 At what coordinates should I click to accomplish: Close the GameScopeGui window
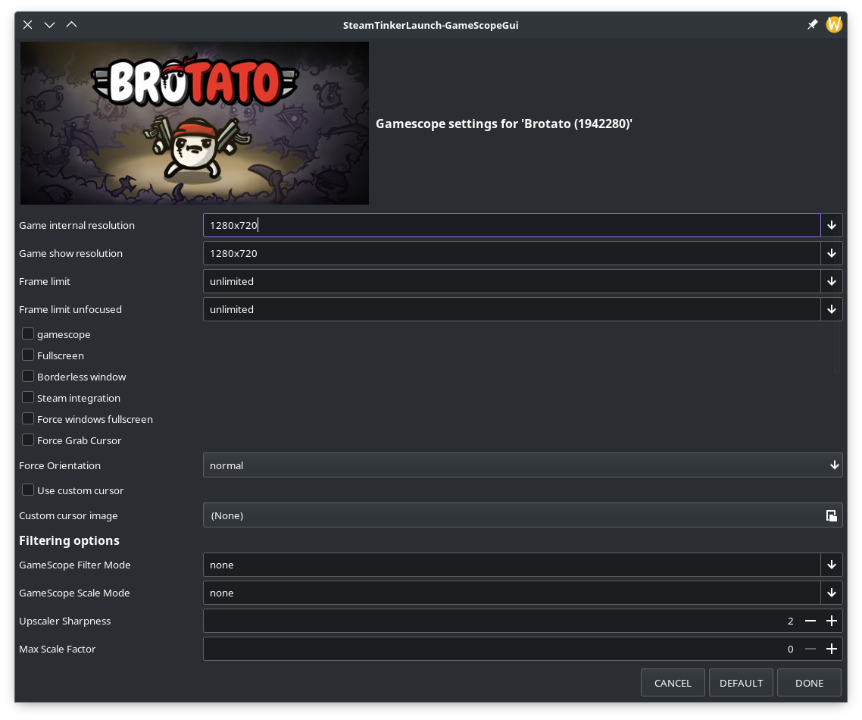pos(27,25)
